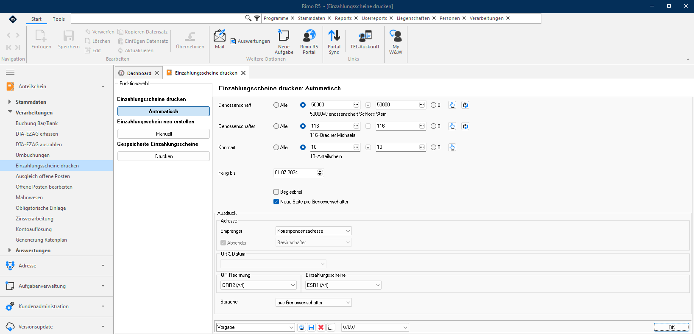Click the funnel filter icon
Viewport: 694px width, 334px height.
click(257, 18)
